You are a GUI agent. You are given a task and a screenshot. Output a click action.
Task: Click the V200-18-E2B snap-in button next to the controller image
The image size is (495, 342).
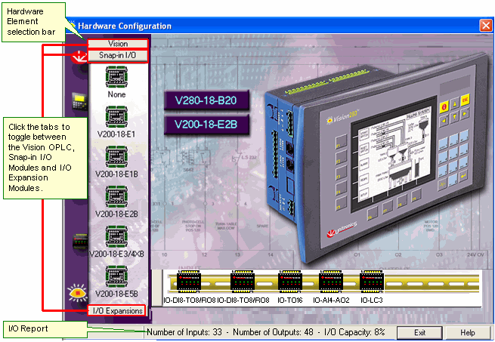(206, 125)
